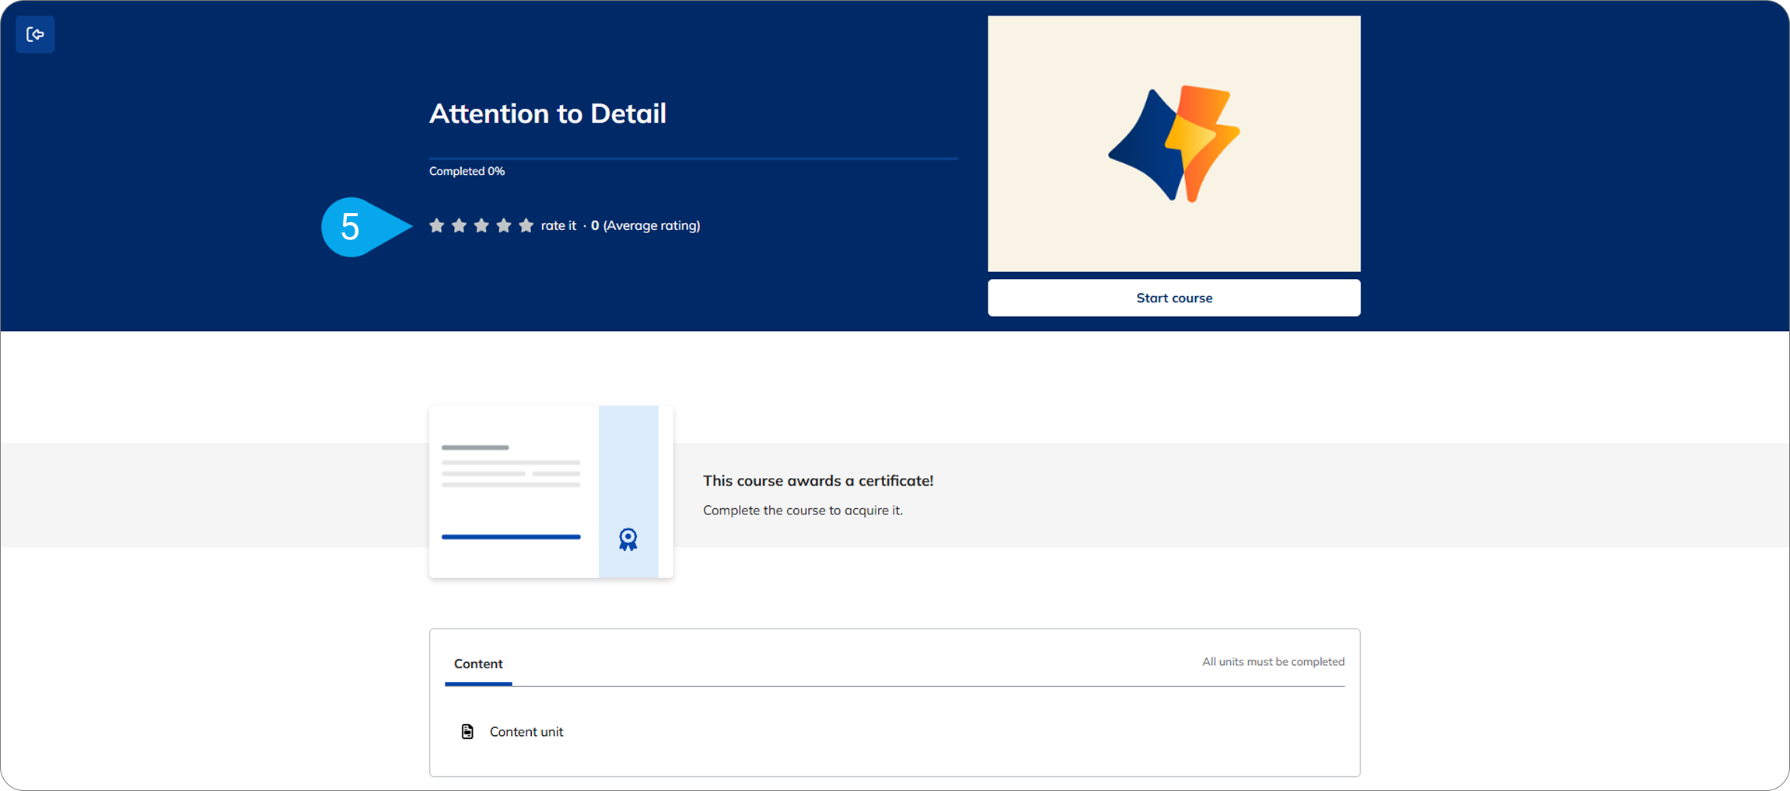Select the second rating star
Image resolution: width=1790 pixels, height=791 pixels.
459,225
